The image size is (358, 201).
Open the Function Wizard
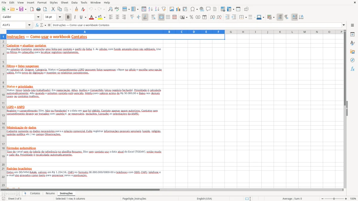click(37, 25)
